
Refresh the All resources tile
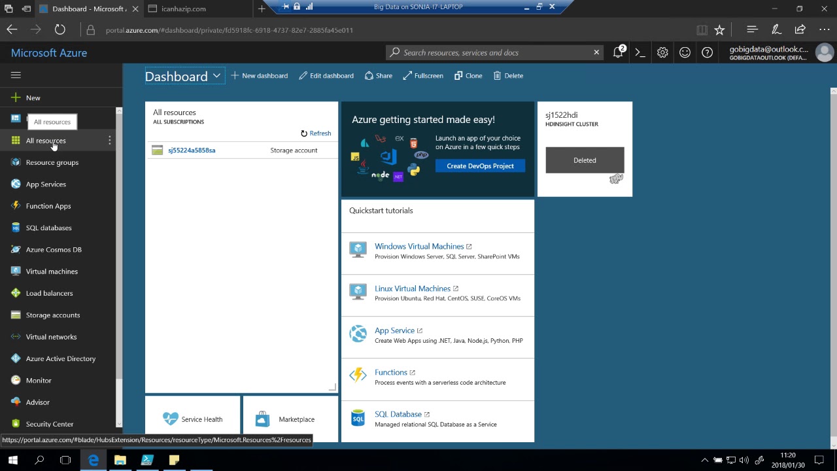point(316,133)
